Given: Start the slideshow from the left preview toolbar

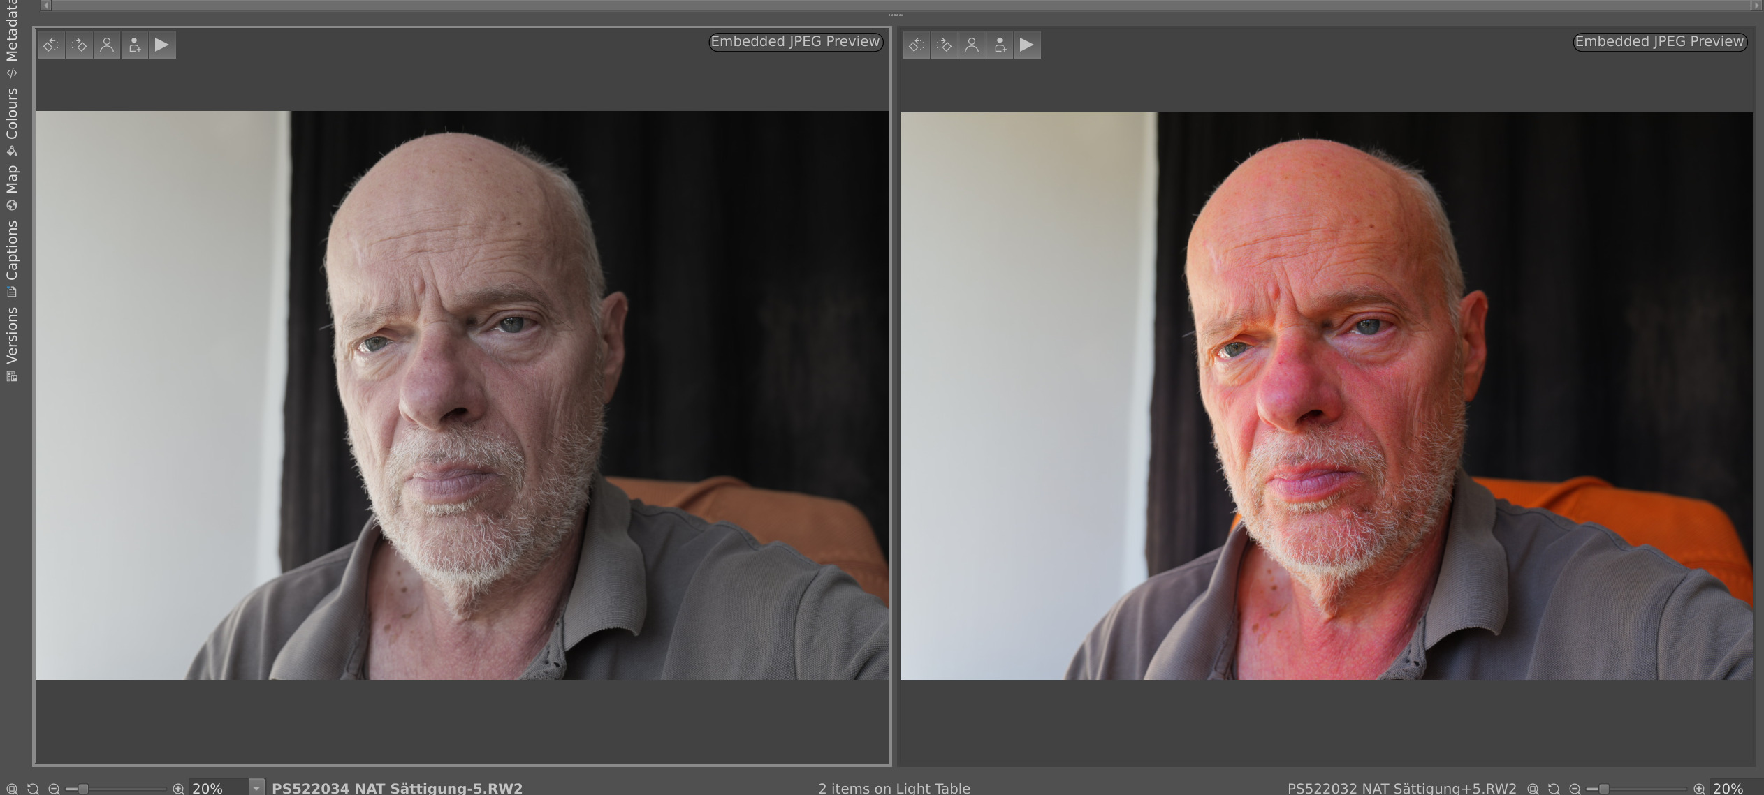Looking at the screenshot, I should pyautogui.click(x=162, y=45).
